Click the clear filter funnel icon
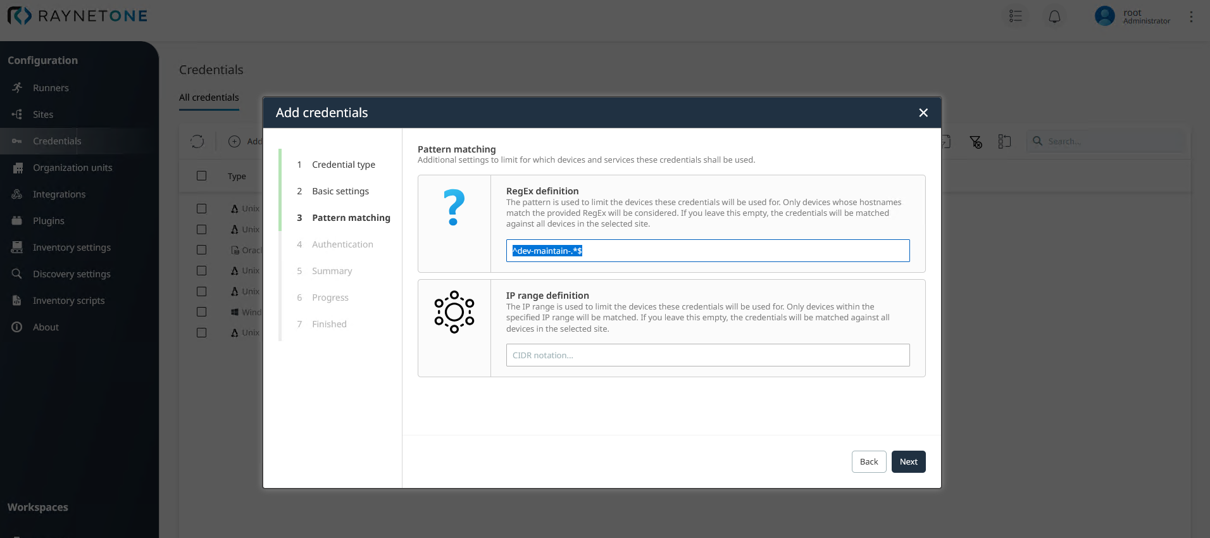Screen dimensions: 1210x538 coord(976,142)
